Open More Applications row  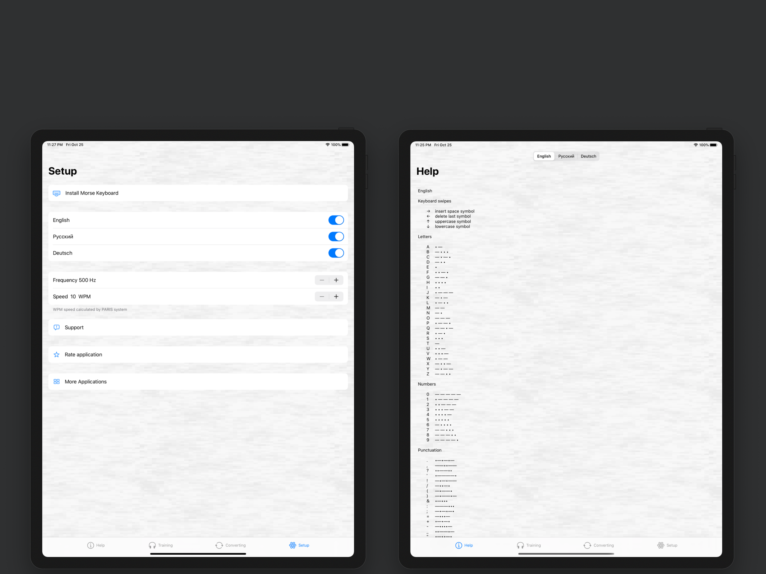198,381
